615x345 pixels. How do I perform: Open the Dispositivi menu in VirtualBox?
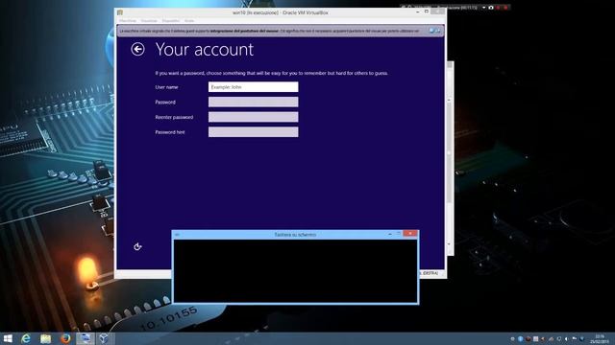[171, 21]
